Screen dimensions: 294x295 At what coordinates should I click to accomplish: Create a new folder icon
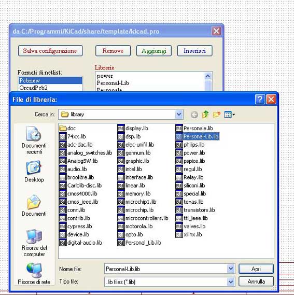coord(217,114)
